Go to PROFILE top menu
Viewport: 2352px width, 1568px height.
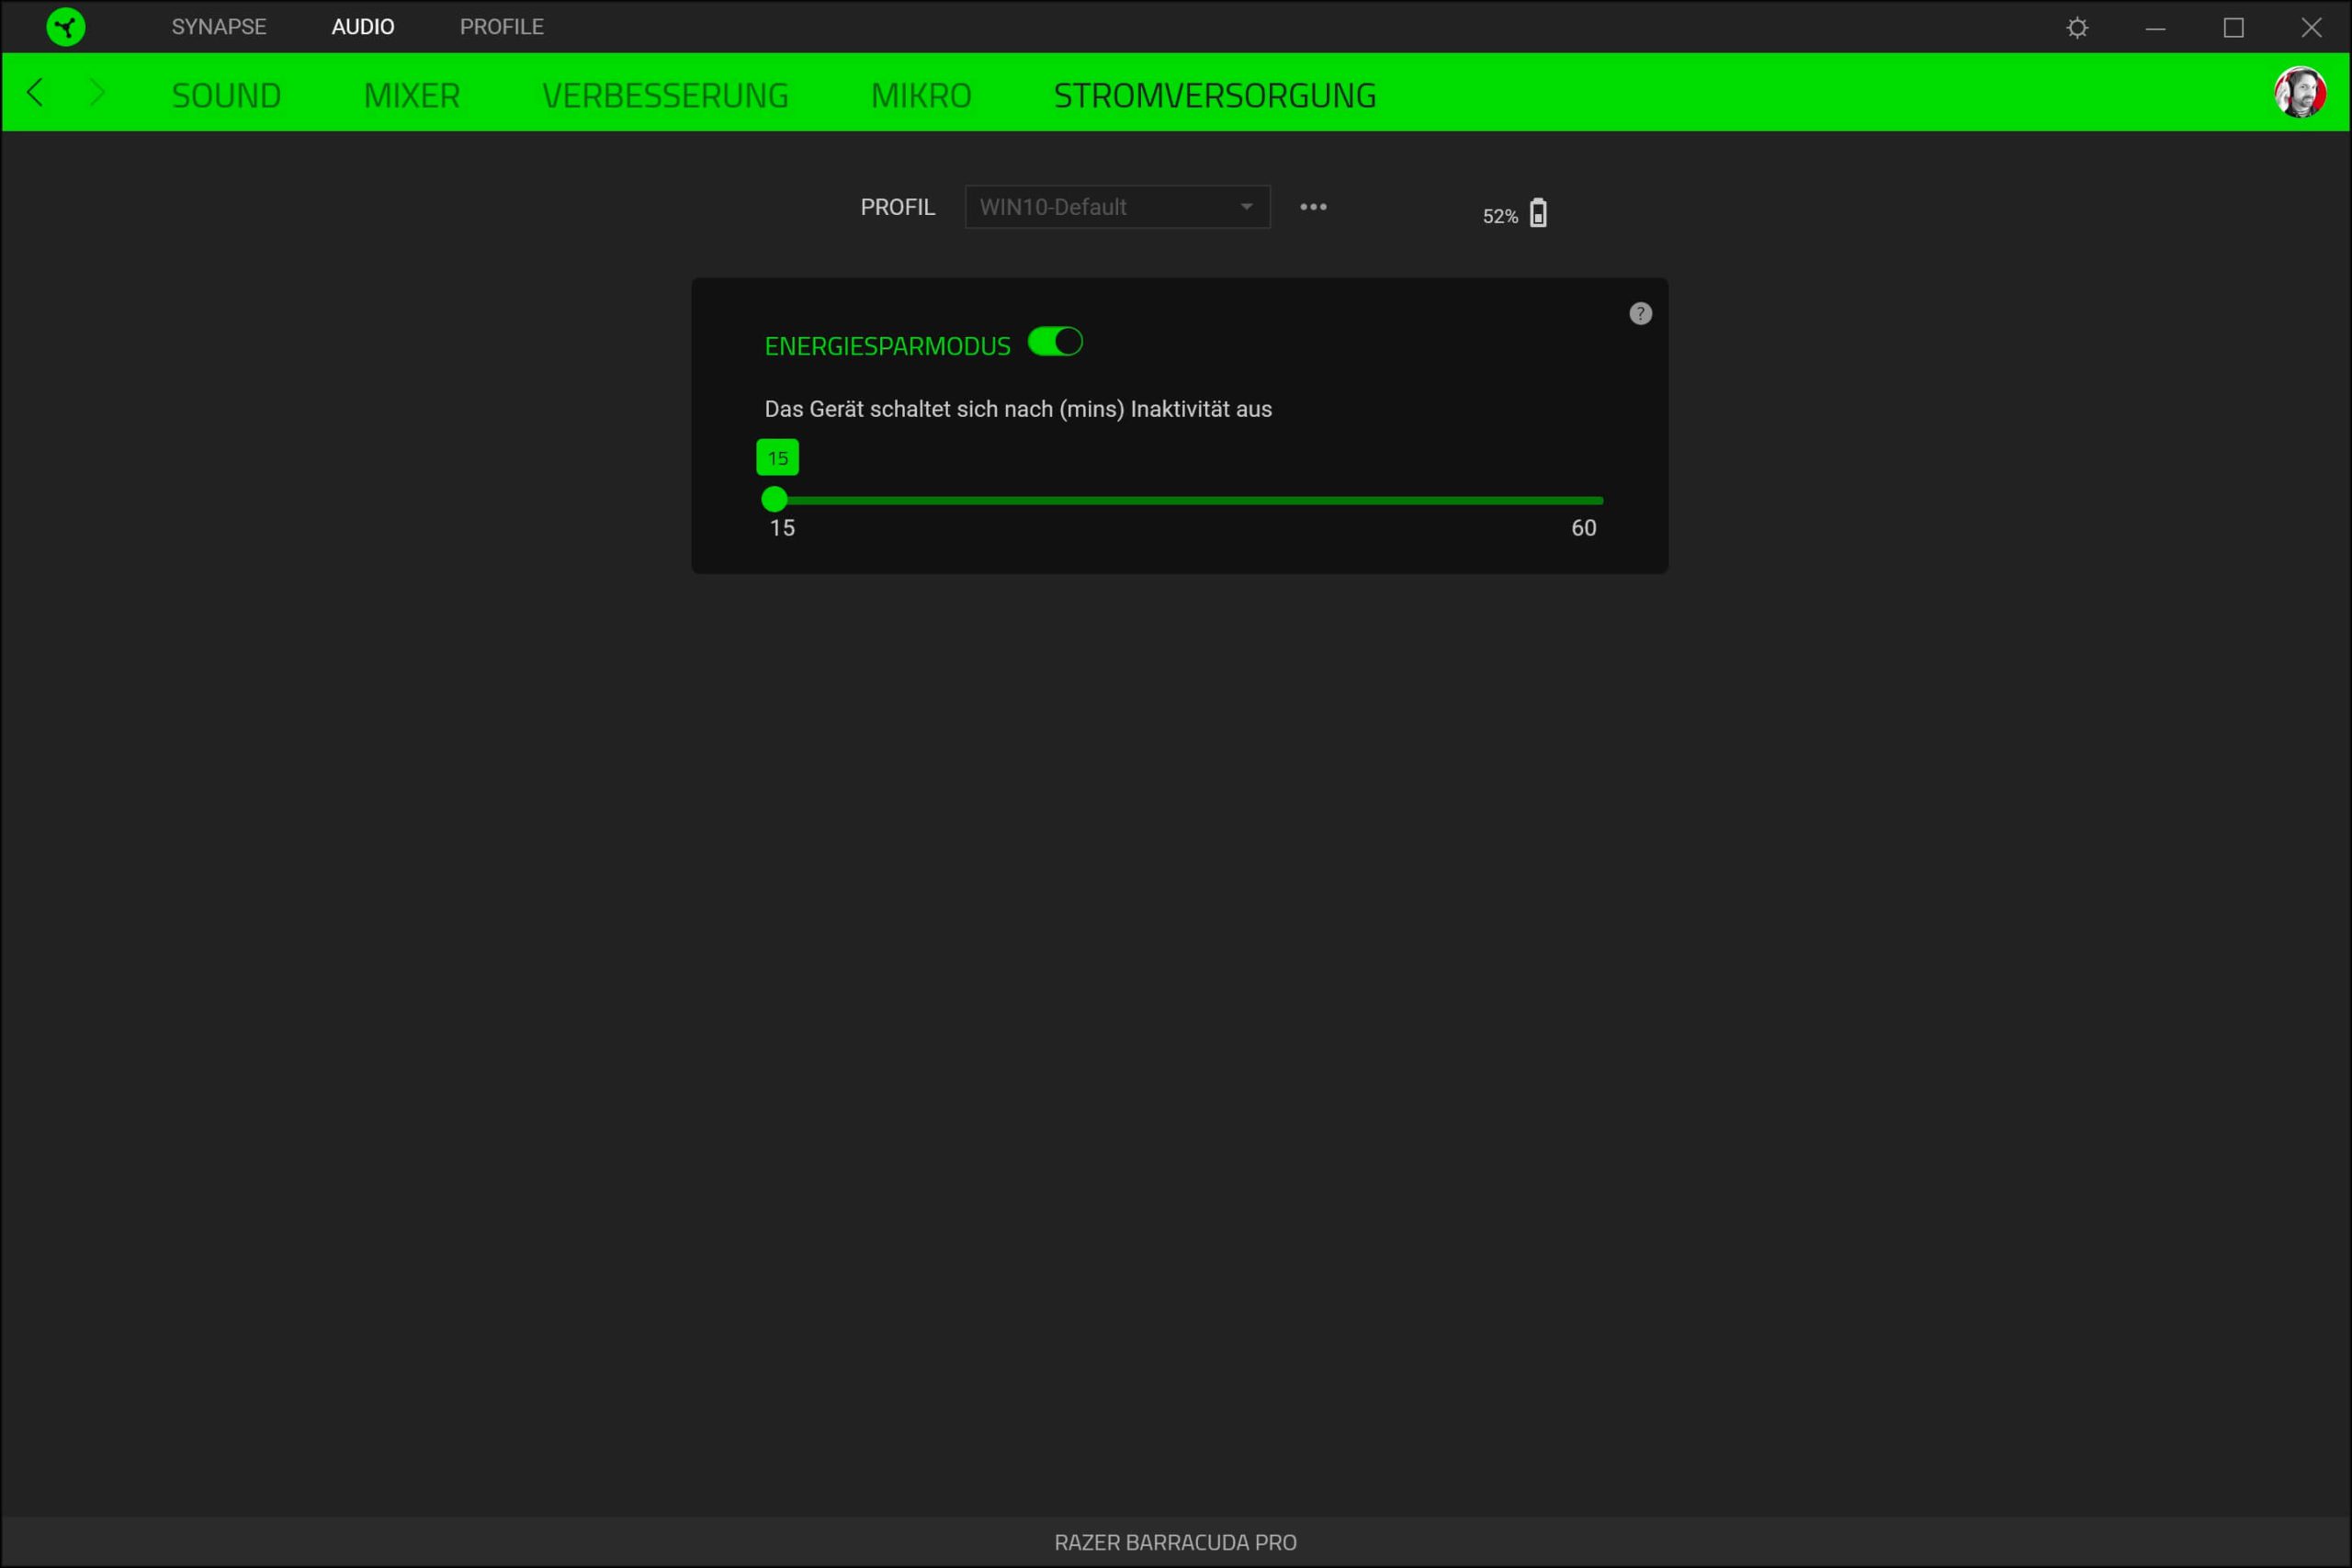tap(501, 27)
